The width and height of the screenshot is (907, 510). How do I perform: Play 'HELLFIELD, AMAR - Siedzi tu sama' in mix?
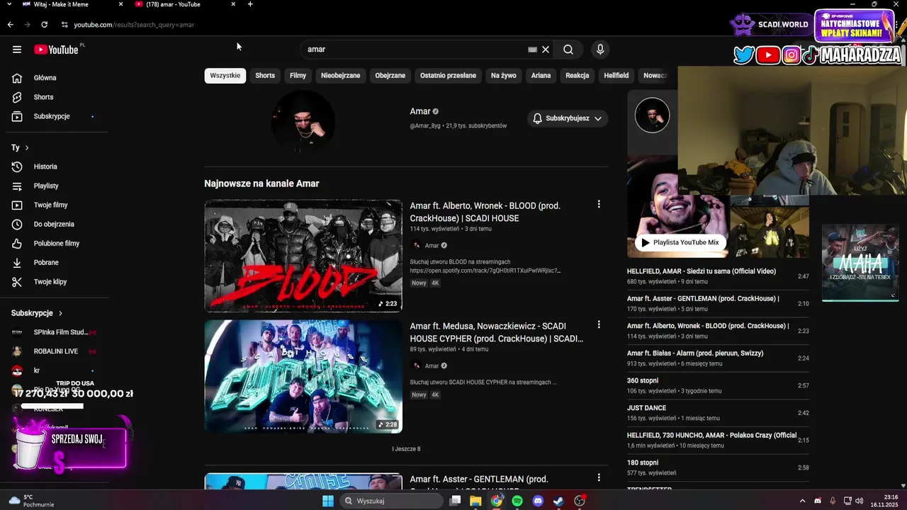tap(718, 276)
